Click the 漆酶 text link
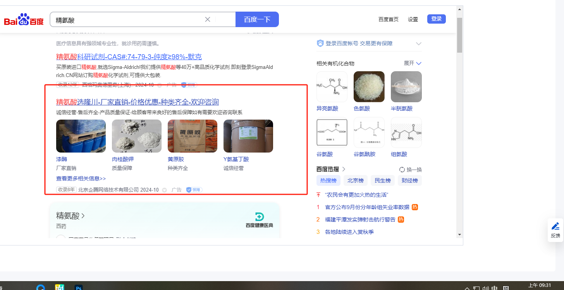 coord(62,159)
